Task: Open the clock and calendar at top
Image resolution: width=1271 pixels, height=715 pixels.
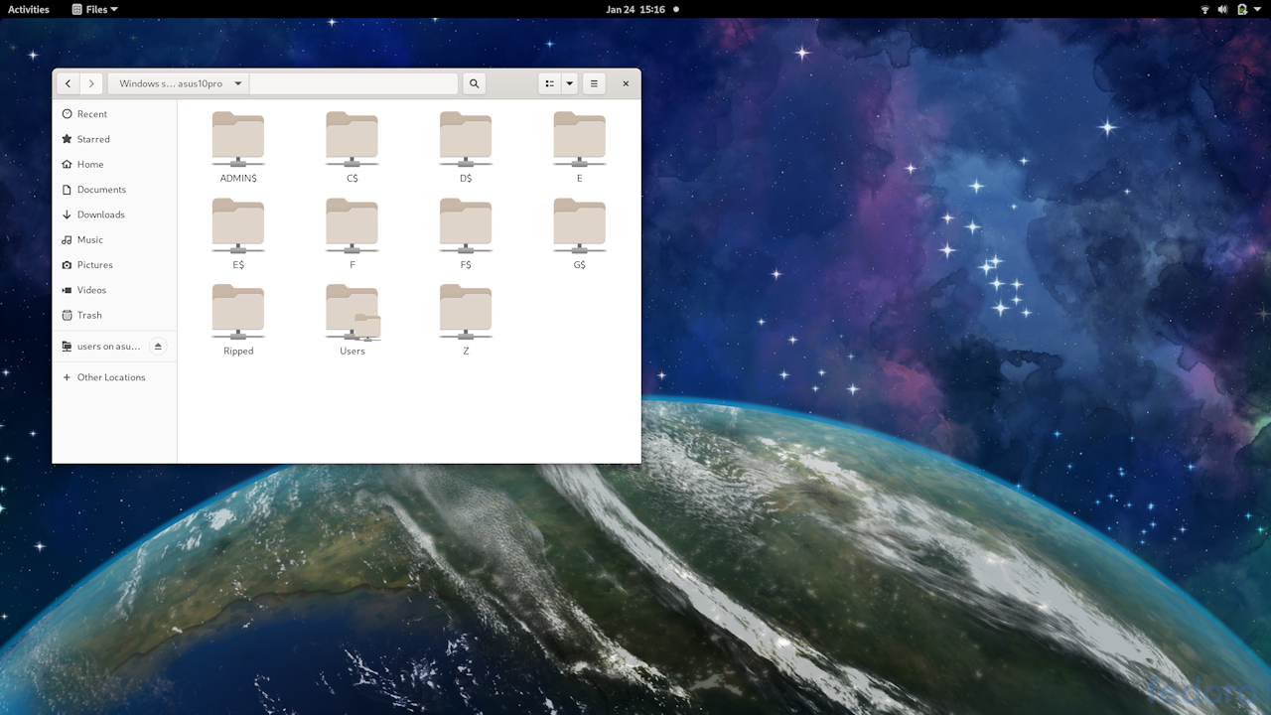Action: [641, 9]
